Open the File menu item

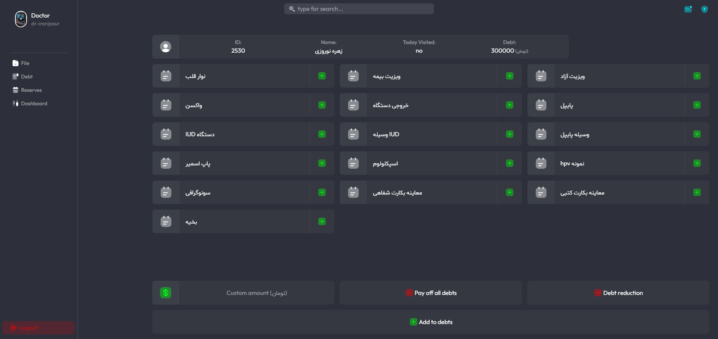point(25,63)
